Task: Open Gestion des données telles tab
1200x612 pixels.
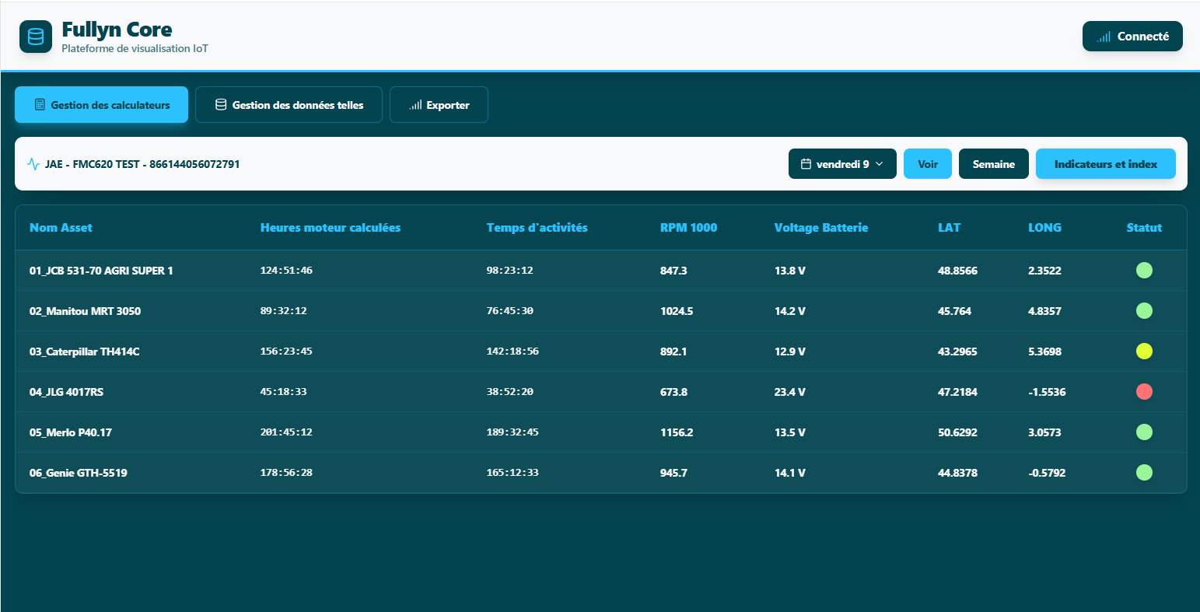Action: point(289,105)
